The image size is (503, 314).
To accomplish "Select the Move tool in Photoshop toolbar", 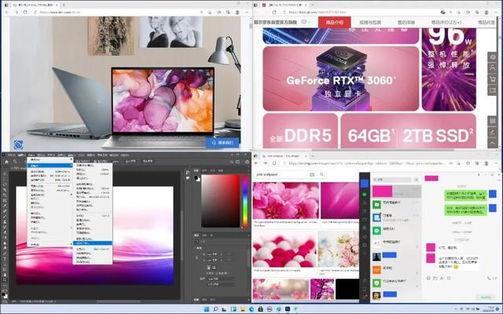I will 5,174.
